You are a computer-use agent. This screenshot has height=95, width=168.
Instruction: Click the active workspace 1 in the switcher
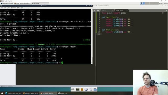(x=143, y=3)
